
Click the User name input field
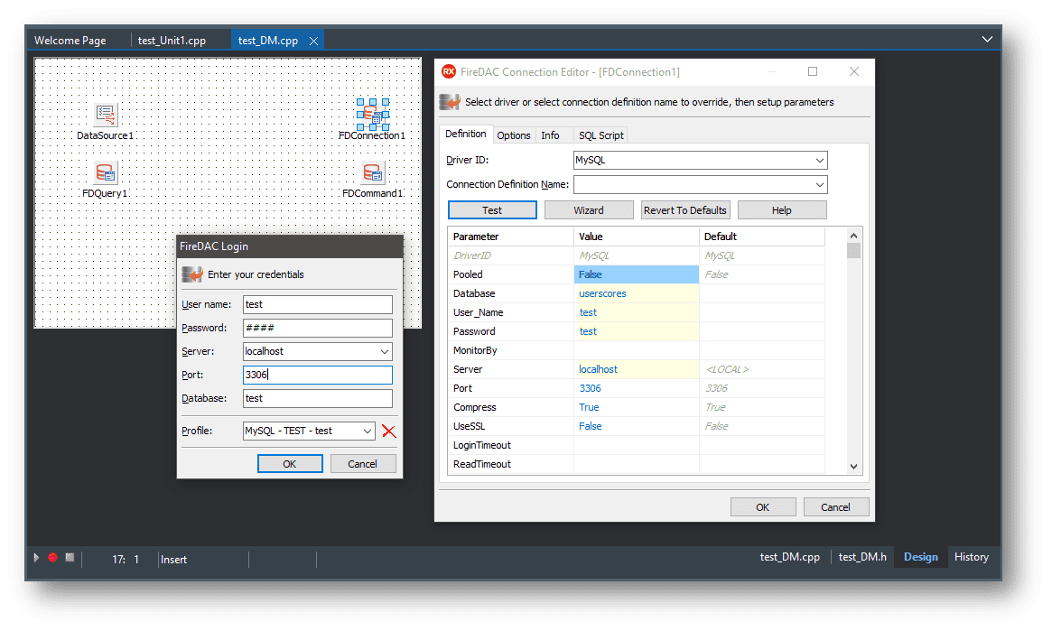[x=317, y=304]
